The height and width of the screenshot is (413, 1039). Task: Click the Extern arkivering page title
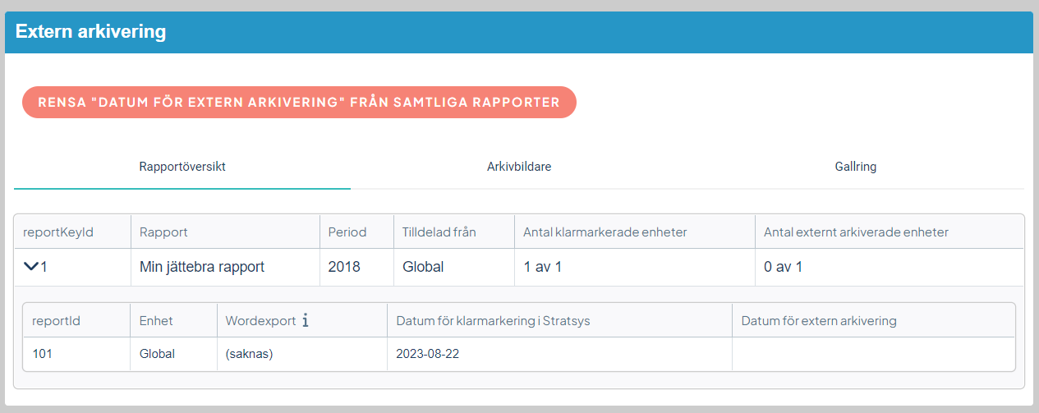[x=91, y=32]
